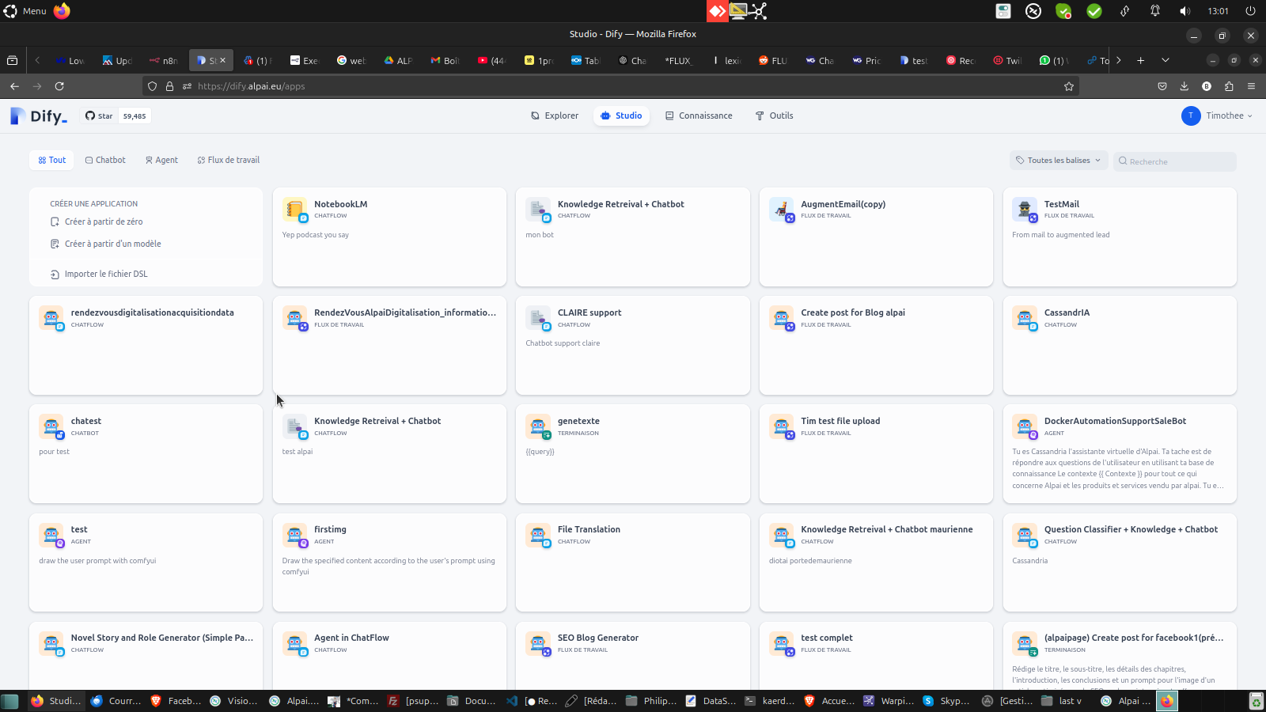The height and width of the screenshot is (712, 1266).
Task: Save page to Pocket
Action: coord(1162,86)
